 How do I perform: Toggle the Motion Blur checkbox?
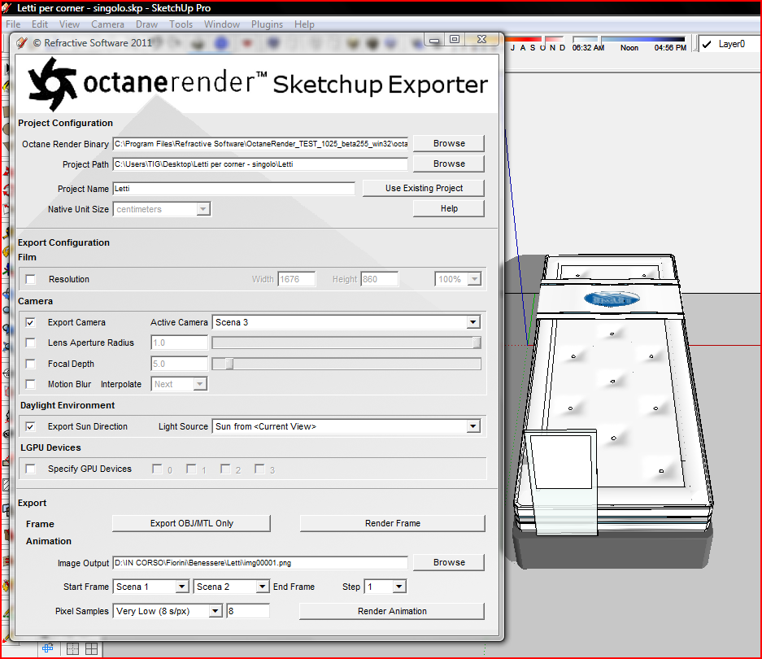pyautogui.click(x=31, y=384)
